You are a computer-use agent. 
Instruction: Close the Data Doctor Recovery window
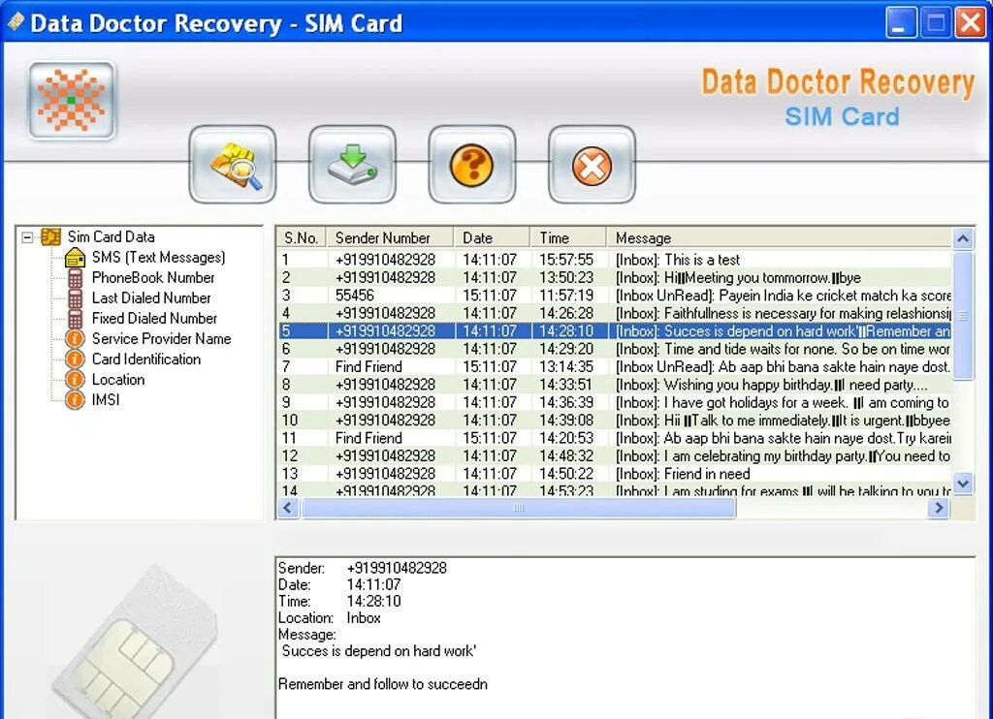[x=970, y=23]
